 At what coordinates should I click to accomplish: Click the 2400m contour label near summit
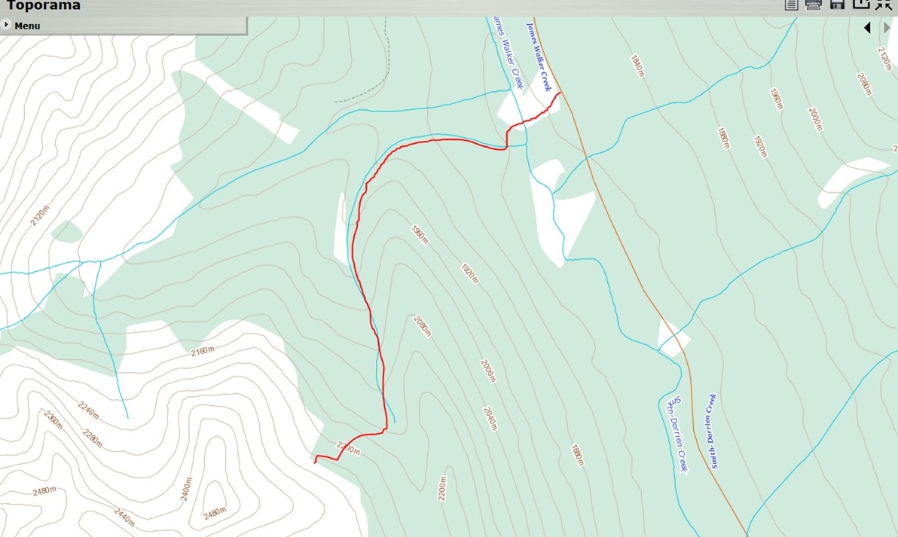(x=186, y=489)
